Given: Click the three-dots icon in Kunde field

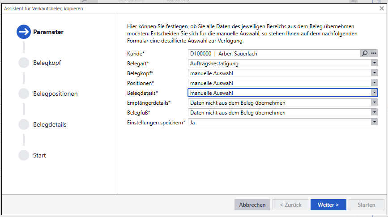Looking at the screenshot, I should [374, 53].
